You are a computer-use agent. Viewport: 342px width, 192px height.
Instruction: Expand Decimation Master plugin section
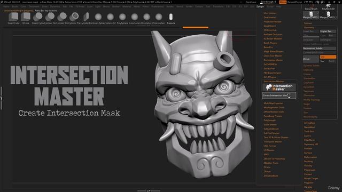coord(273,60)
